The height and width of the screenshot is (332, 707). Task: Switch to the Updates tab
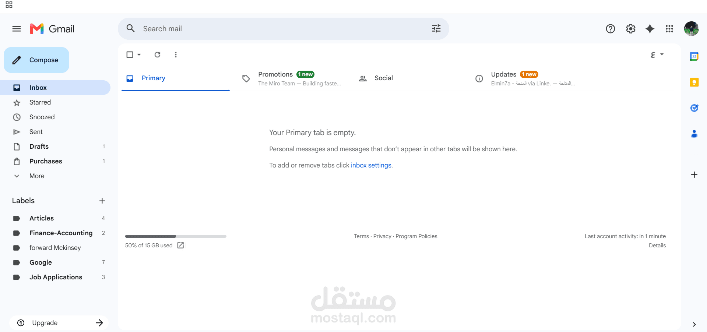coord(525,78)
